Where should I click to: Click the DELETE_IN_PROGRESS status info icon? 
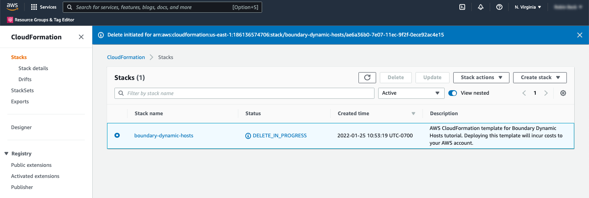[248, 136]
